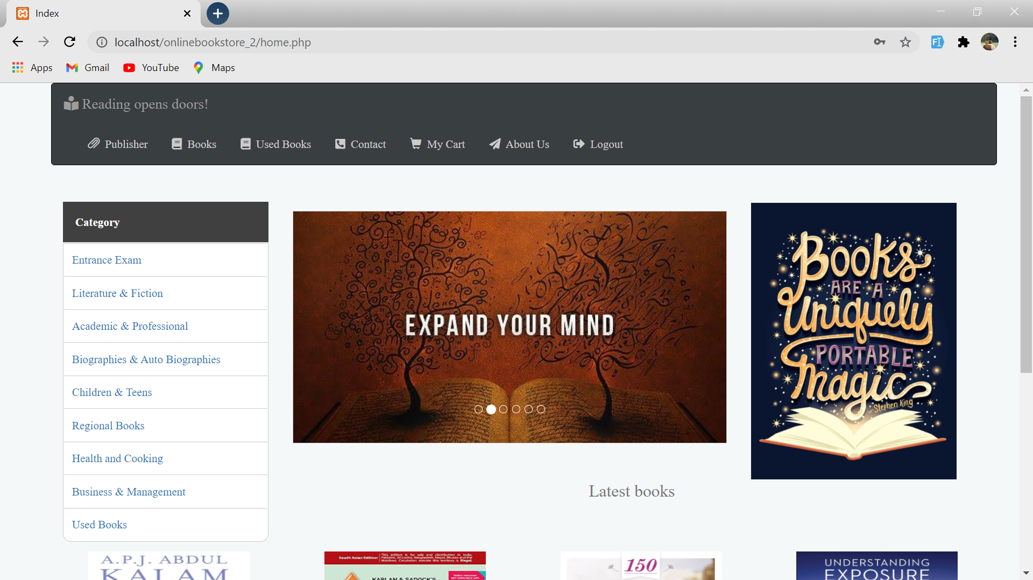Select the fifth carousel indicator dot
This screenshot has height=580, width=1033.
pyautogui.click(x=529, y=409)
